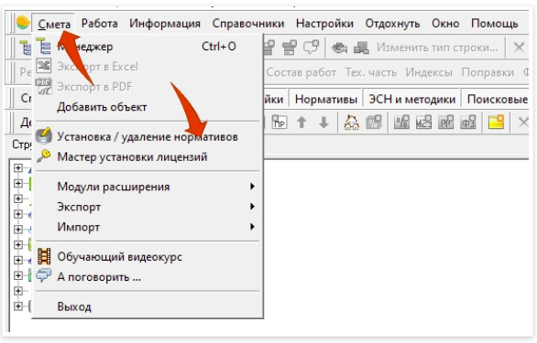Click the yellow folder toolbar icon
The height and width of the screenshot is (343, 537).
(x=496, y=122)
